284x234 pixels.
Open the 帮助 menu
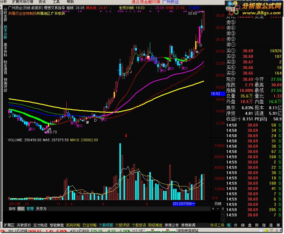click(x=70, y=2)
